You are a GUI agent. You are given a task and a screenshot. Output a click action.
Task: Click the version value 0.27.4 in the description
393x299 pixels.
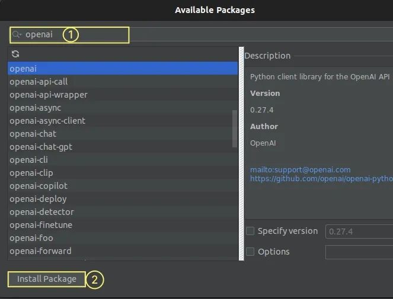261,110
